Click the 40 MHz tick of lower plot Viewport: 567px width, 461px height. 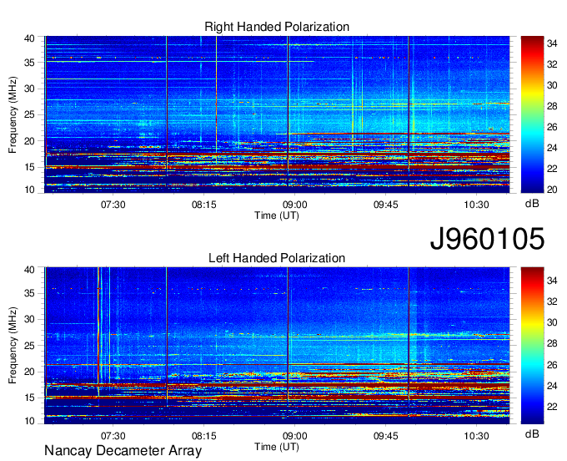30,270
